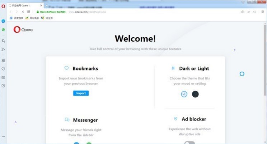The width and height of the screenshot is (267, 144).
Task: Select the light theme option
Action: pos(184,94)
